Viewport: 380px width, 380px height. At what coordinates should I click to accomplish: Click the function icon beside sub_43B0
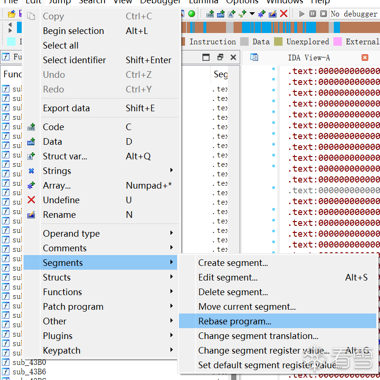(x=6, y=362)
